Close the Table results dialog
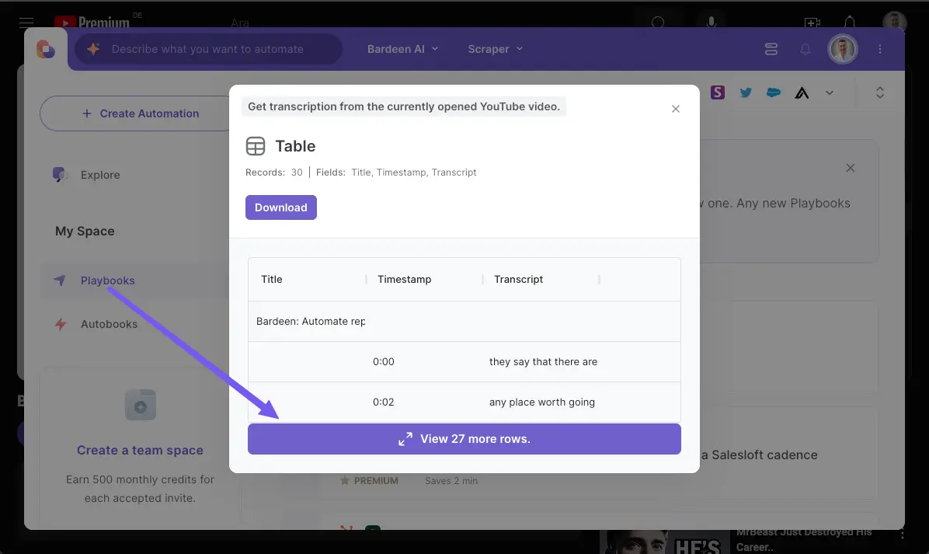Viewport: 929px width, 554px height. (x=676, y=109)
